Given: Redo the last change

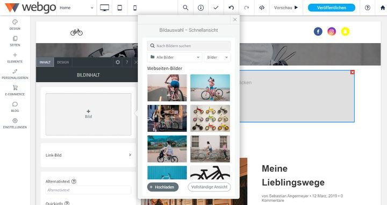Looking at the screenshot, I should 246,8.
